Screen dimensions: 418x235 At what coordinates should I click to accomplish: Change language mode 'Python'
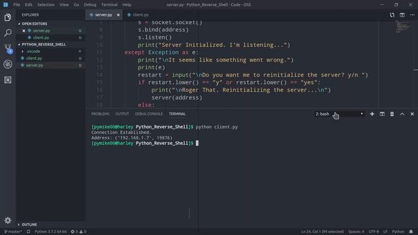(398, 232)
